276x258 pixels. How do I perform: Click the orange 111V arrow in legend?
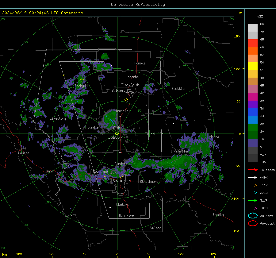click(253, 185)
